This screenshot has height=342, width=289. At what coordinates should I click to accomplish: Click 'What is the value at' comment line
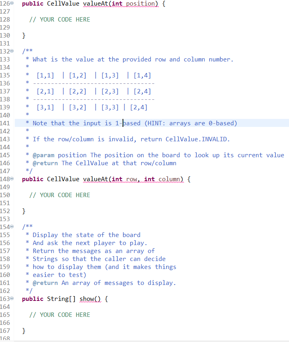[x=133, y=59]
